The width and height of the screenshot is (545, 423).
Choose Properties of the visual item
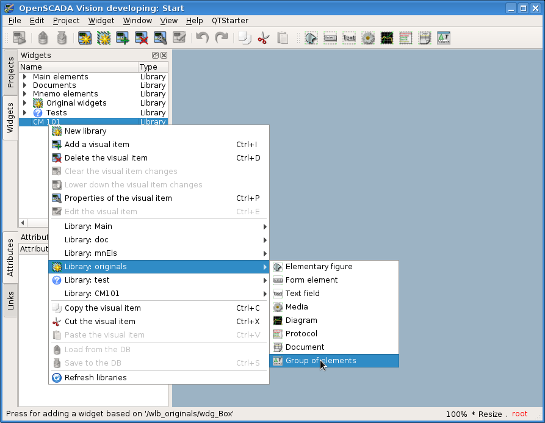coord(159,198)
